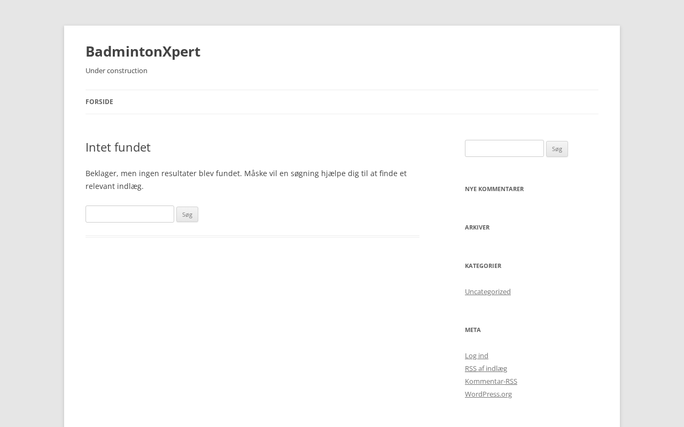Visit the WordPress.org link
684x427 pixels.
[x=488, y=394]
